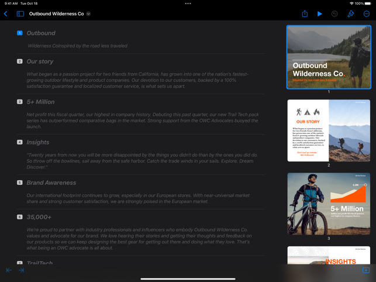Tap the back chevron to exit presentation
The image size is (376, 282).
point(6,13)
